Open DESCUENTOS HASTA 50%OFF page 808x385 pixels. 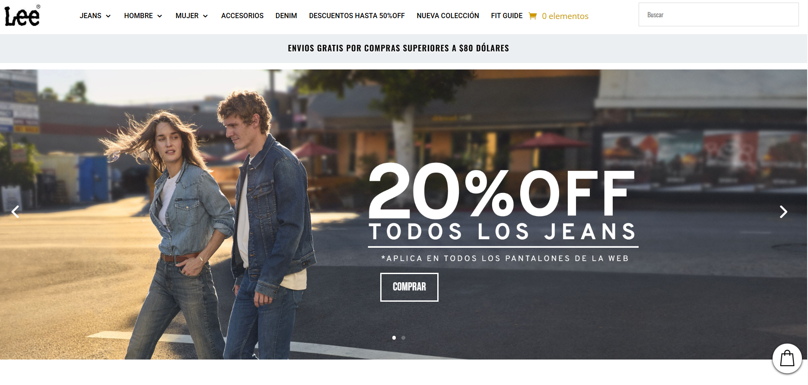click(357, 16)
